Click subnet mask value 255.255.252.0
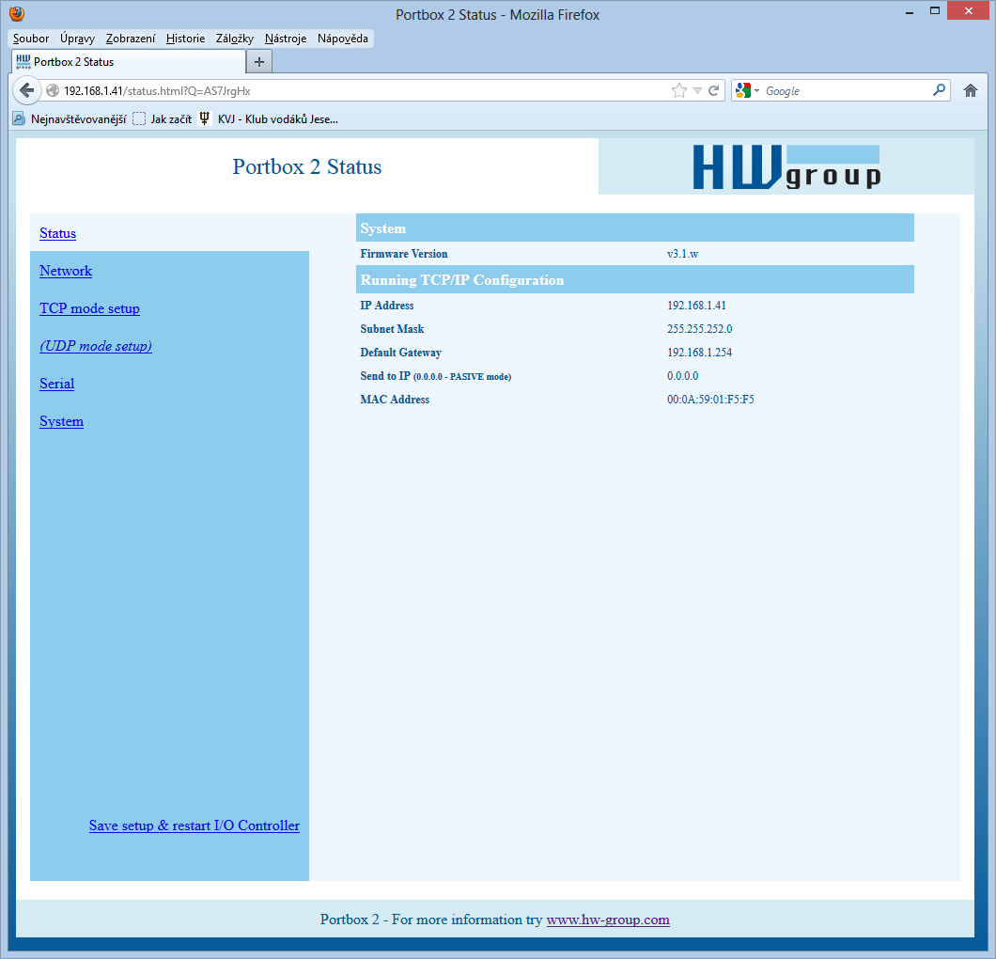Viewport: 996px width, 959px height. (699, 328)
